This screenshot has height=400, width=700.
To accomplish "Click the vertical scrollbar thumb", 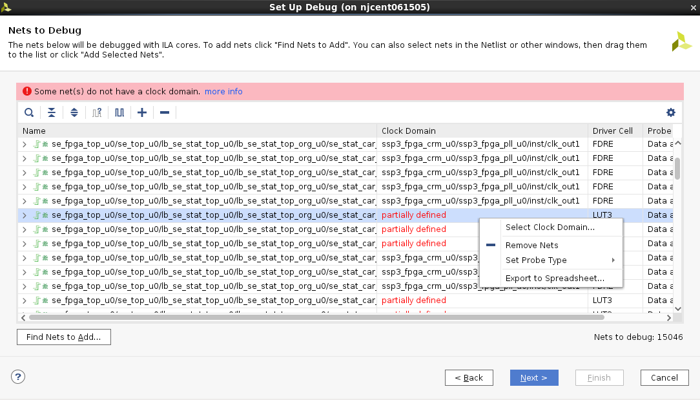I will (677, 169).
